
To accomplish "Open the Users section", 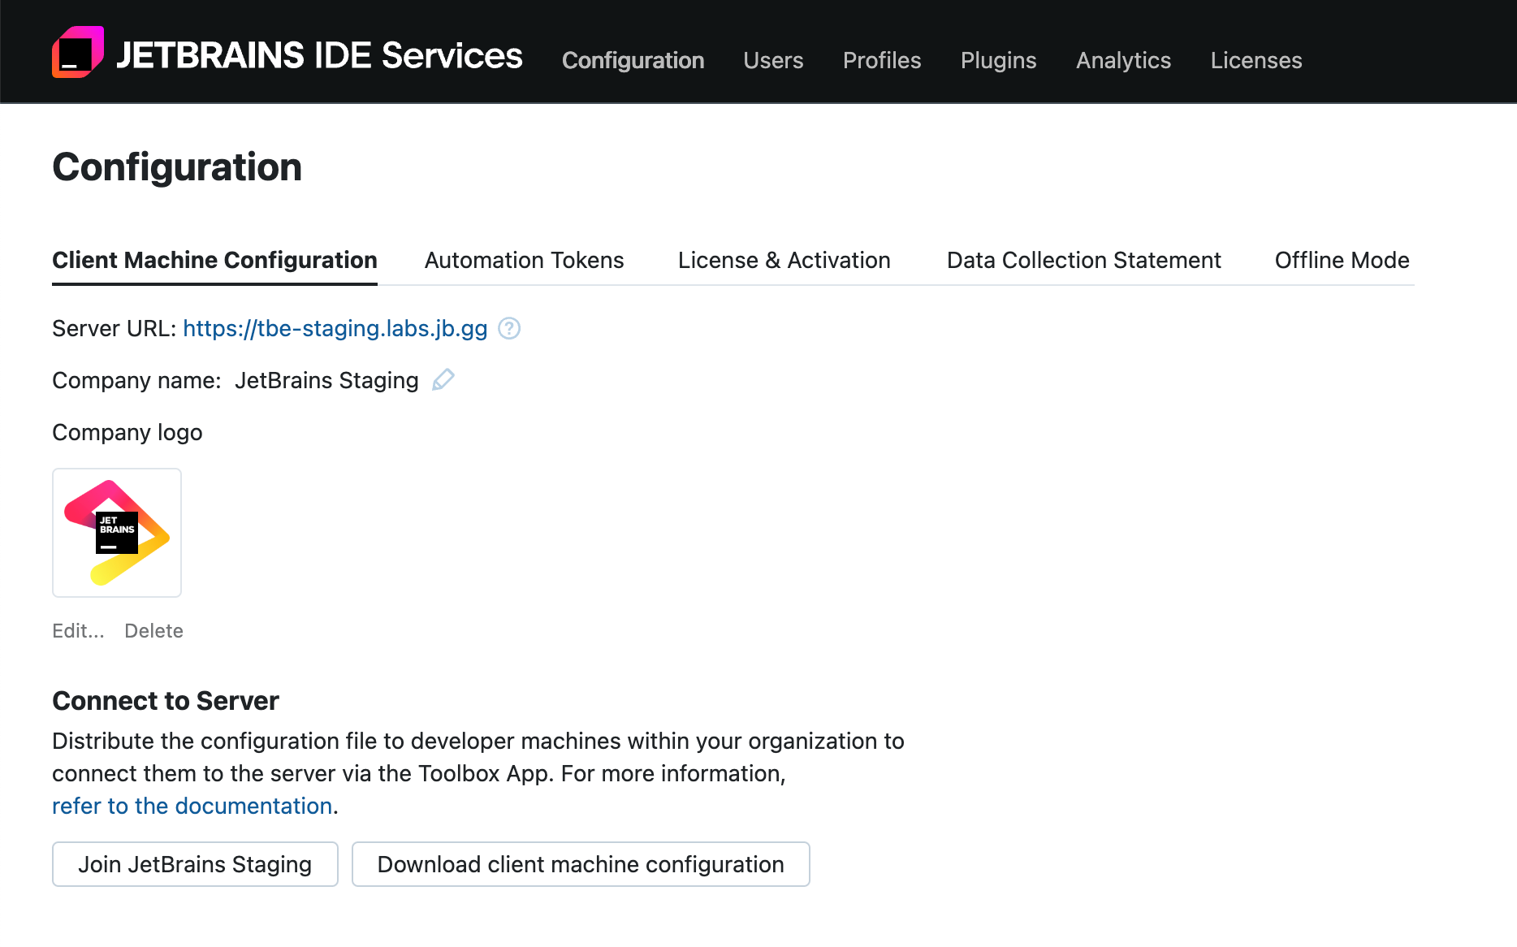I will 772,60.
